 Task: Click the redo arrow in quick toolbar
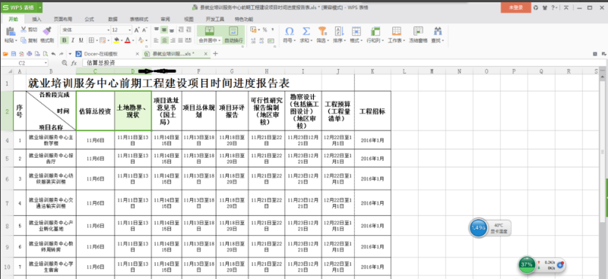[x=62, y=54]
